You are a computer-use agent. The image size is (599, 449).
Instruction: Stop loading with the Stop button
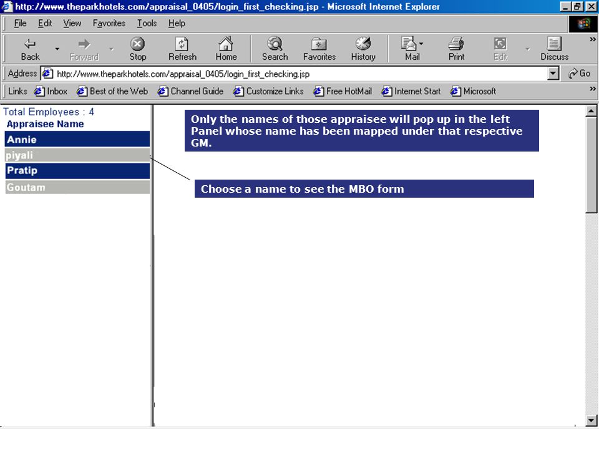137,49
